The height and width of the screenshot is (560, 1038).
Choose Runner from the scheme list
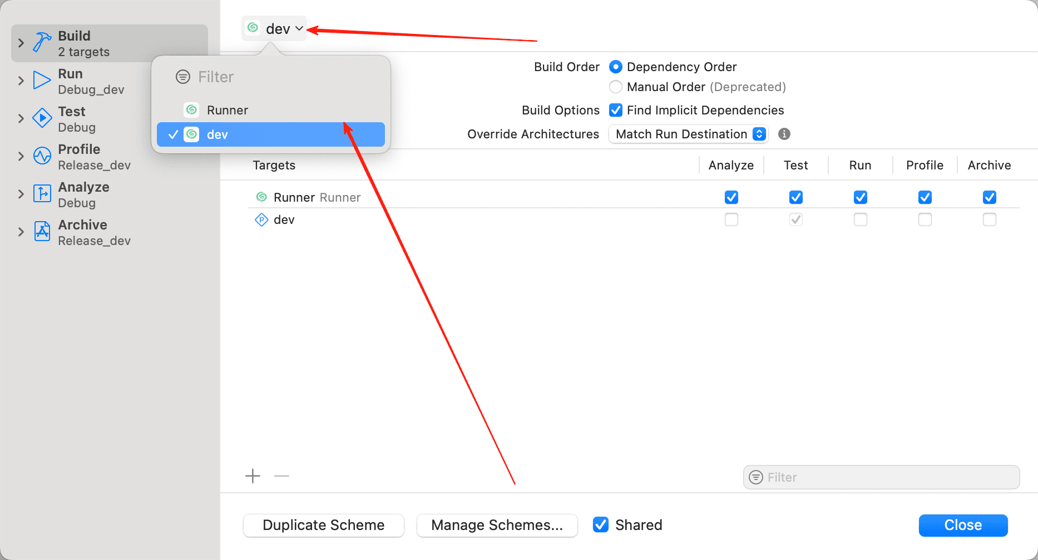pyautogui.click(x=228, y=110)
